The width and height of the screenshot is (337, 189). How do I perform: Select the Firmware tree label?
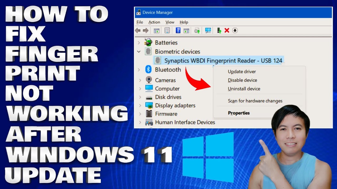tap(166, 114)
